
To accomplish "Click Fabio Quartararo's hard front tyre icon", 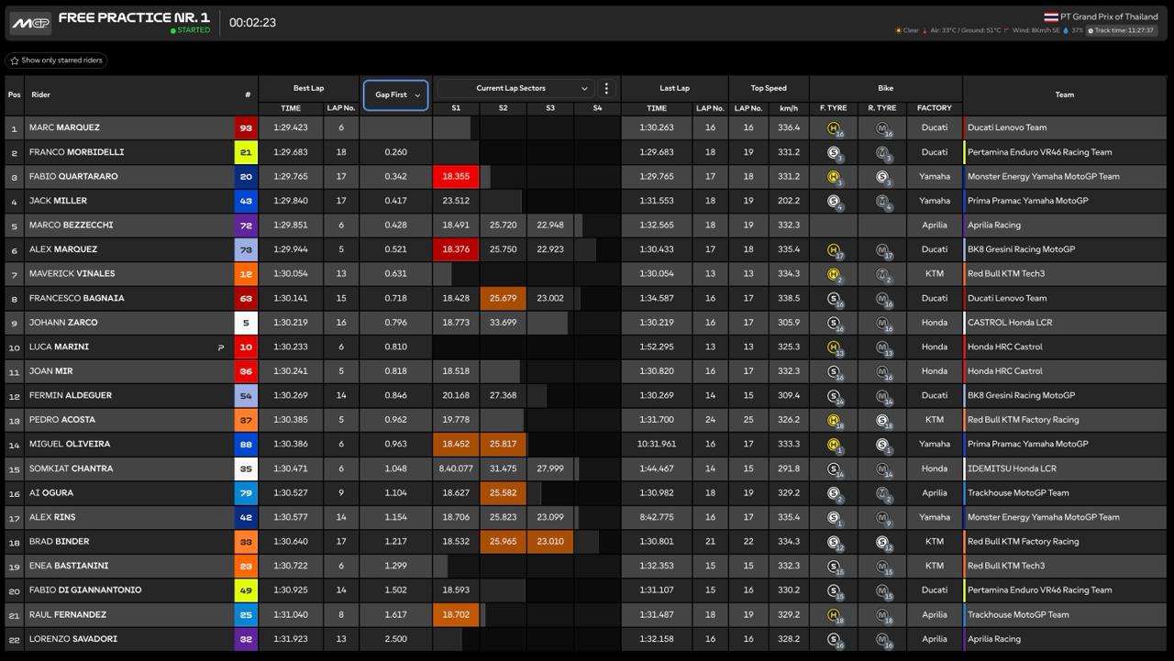I will point(834,177).
